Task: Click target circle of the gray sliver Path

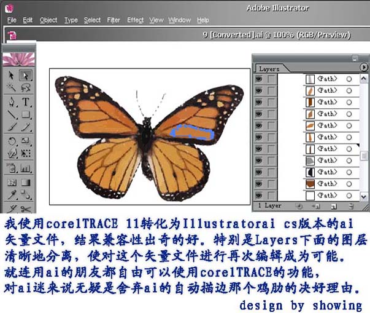Action: pos(349,79)
